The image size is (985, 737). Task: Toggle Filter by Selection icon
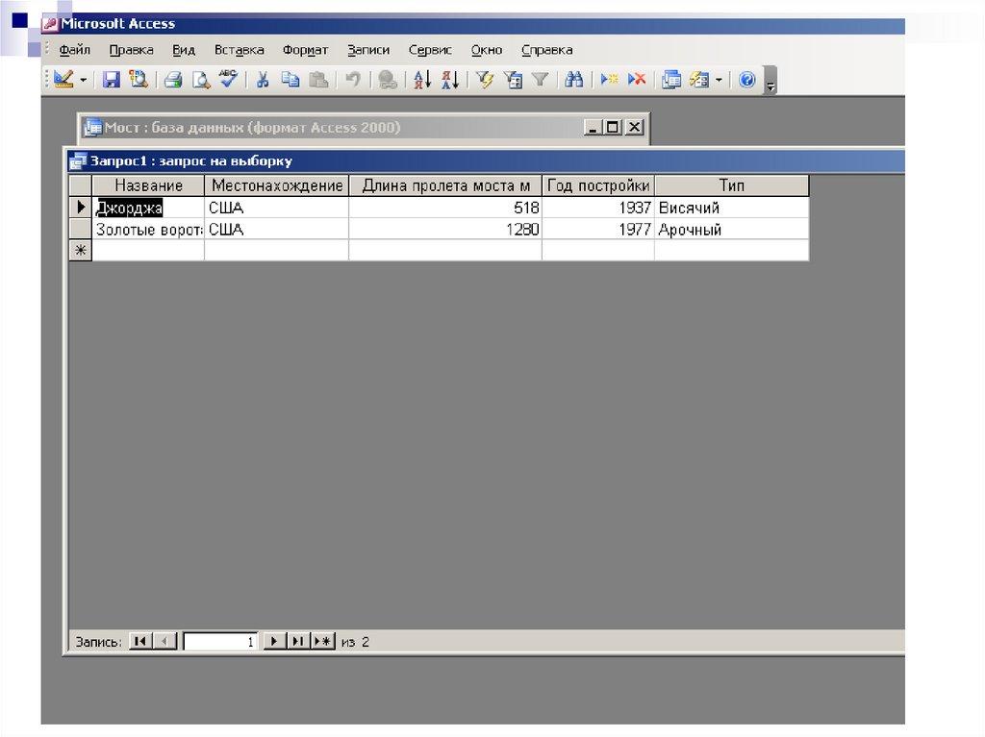(x=485, y=80)
